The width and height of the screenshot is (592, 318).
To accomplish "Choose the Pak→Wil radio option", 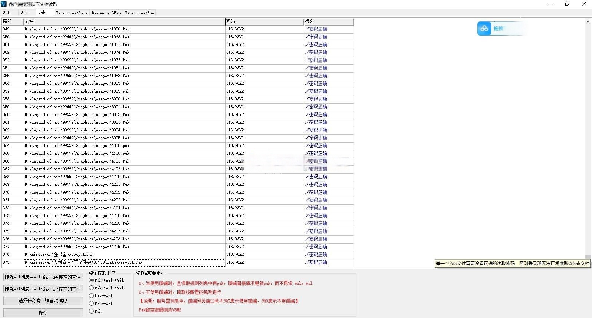I will point(101,296).
